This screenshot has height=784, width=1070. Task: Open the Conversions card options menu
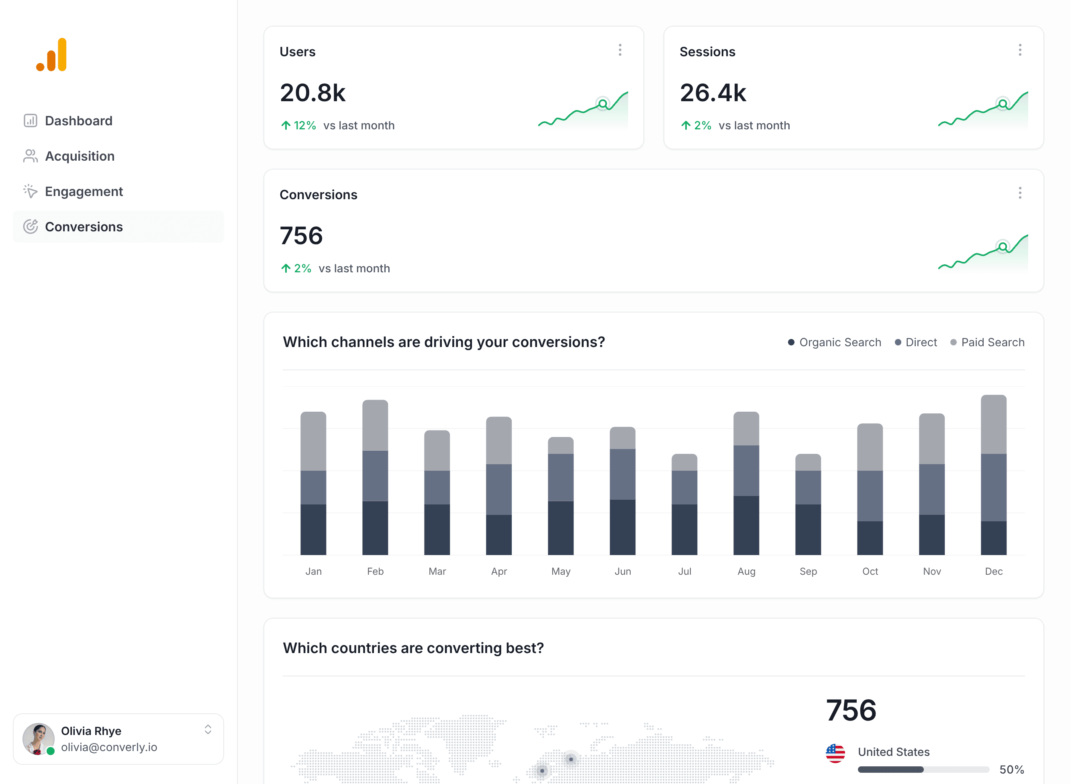click(1020, 193)
